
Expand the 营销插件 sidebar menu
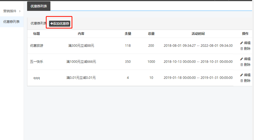click(x=12, y=11)
